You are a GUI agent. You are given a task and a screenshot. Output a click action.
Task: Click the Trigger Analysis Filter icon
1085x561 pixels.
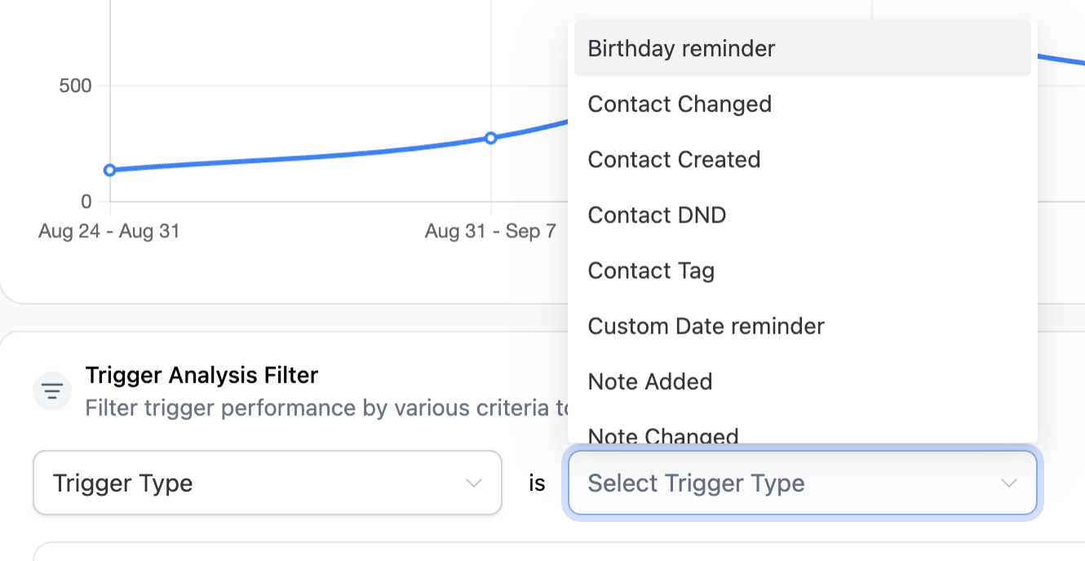pos(52,391)
